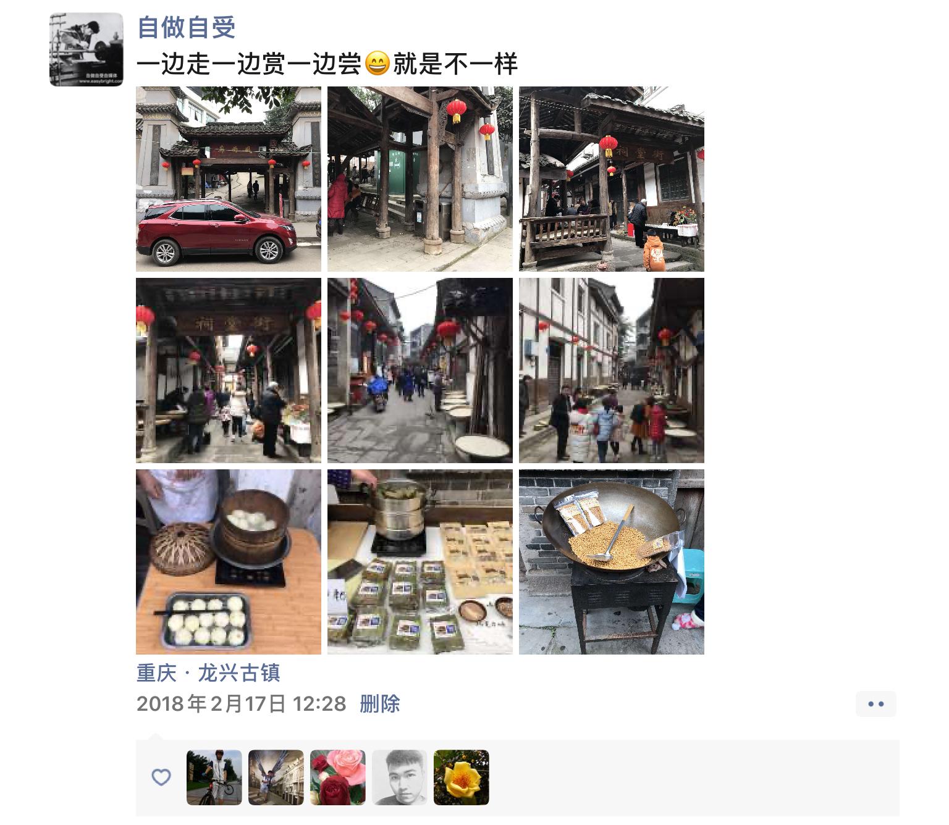View the old street with scooter photo

pyautogui.click(x=420, y=371)
